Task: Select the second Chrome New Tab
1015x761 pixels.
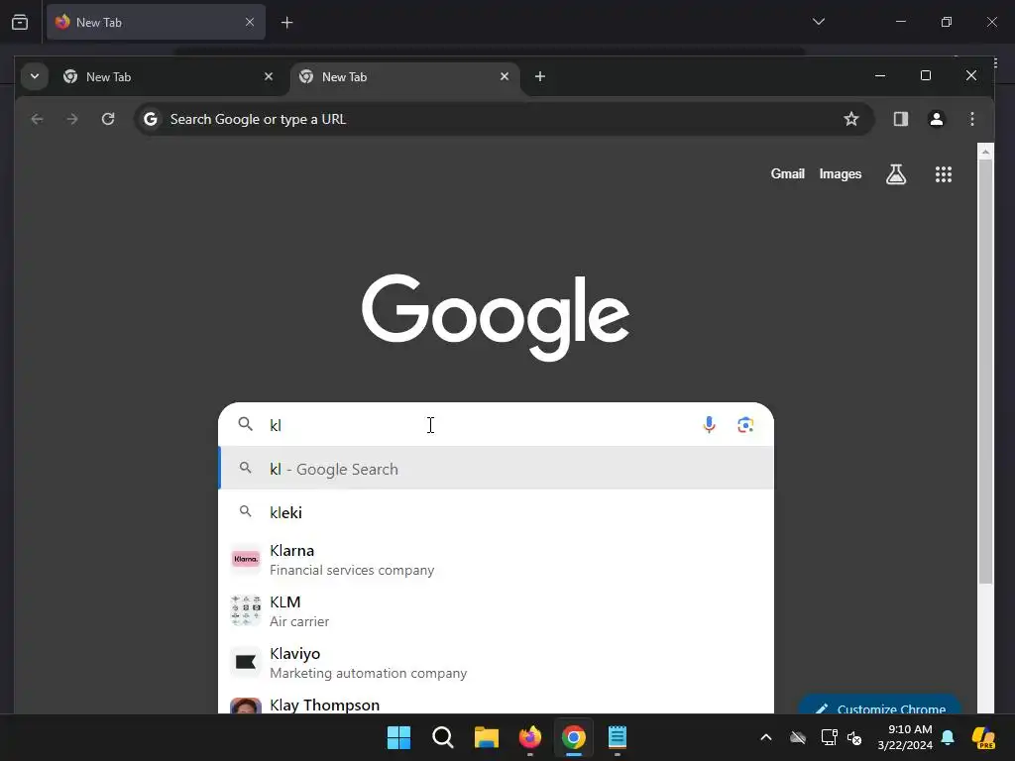Action: point(405,77)
